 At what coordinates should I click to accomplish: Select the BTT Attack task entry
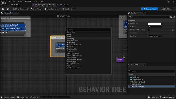(x=70, y=38)
